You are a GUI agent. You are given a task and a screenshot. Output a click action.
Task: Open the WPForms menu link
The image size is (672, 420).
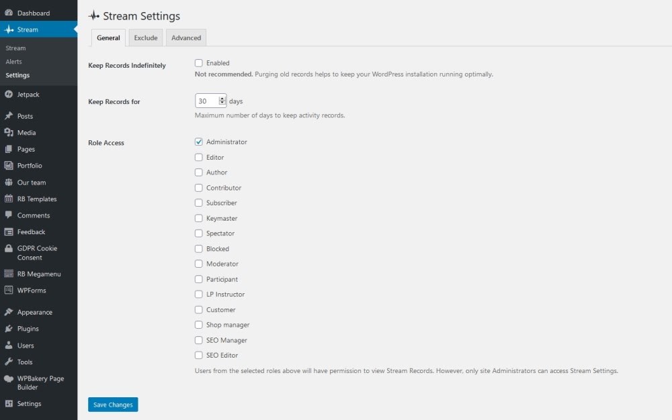(32, 290)
